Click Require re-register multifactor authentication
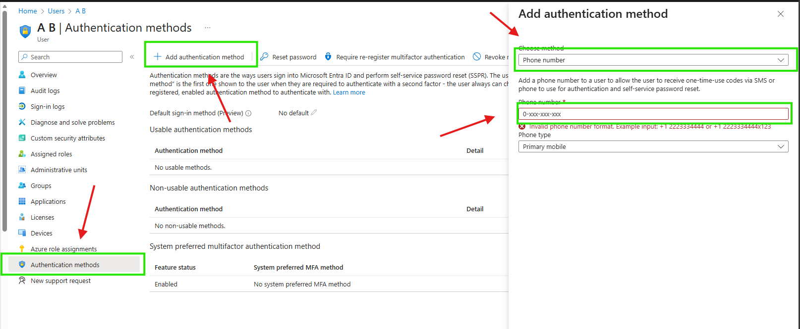The image size is (800, 329). (395, 57)
